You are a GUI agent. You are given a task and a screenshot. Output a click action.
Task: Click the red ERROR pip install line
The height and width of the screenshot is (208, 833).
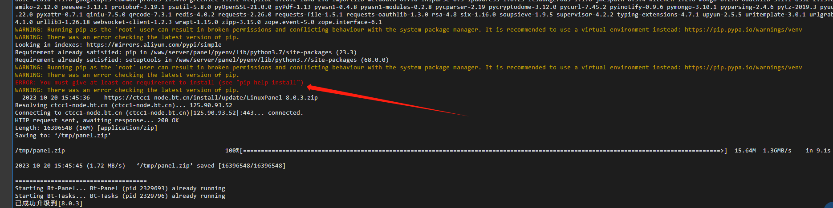(x=159, y=83)
